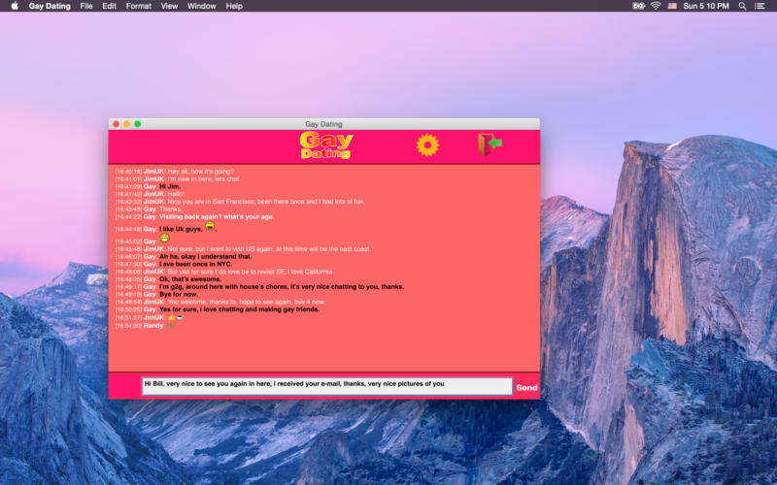
Task: Open the File menu
Action: point(86,6)
